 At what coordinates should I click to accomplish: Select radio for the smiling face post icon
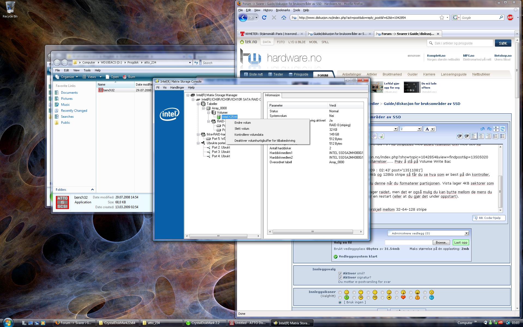[340, 293]
